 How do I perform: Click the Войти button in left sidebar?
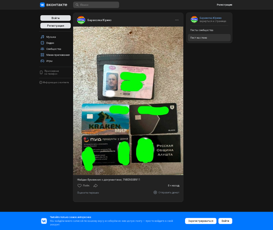[x=56, y=18]
